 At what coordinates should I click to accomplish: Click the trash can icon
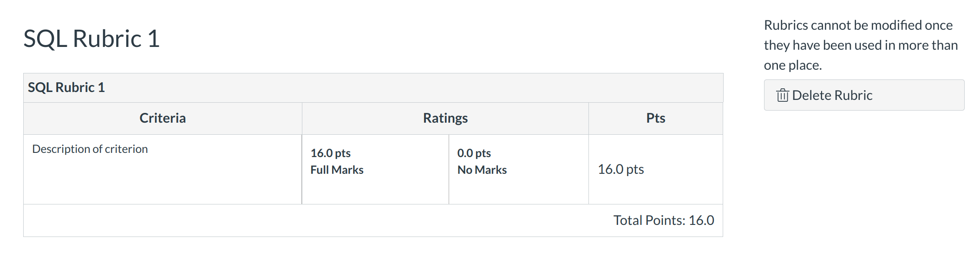coord(783,95)
